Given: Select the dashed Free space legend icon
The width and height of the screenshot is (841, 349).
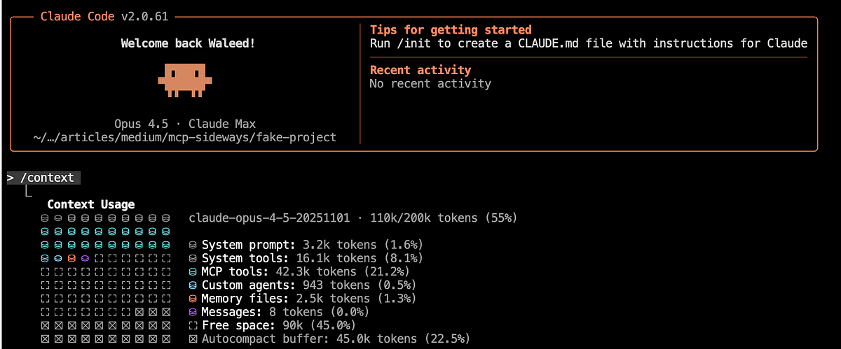Looking at the screenshot, I should [x=193, y=325].
